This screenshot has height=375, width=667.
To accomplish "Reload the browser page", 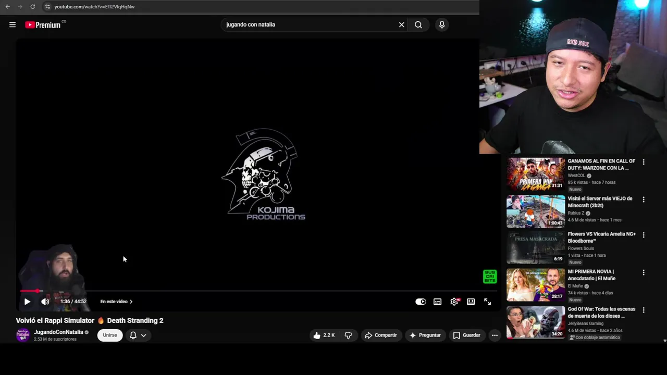I will click(32, 7).
